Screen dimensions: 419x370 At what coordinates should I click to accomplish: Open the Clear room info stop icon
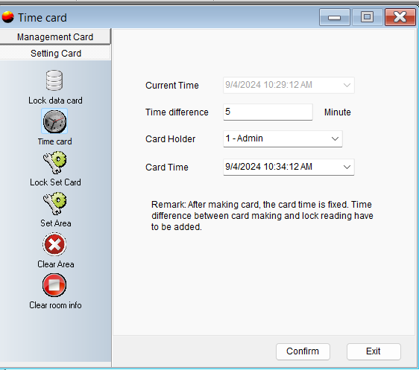click(54, 285)
